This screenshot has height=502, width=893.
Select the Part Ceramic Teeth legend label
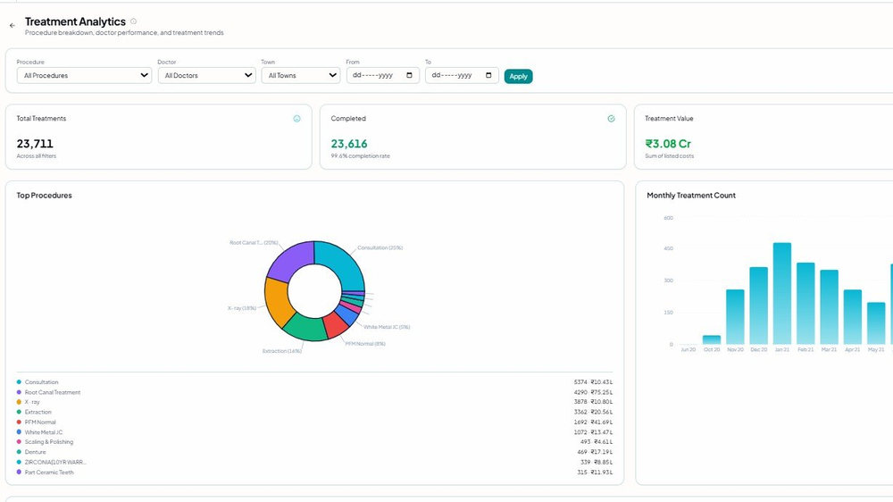click(49, 473)
